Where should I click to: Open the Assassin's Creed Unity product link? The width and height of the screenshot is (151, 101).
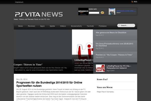(126, 11)
